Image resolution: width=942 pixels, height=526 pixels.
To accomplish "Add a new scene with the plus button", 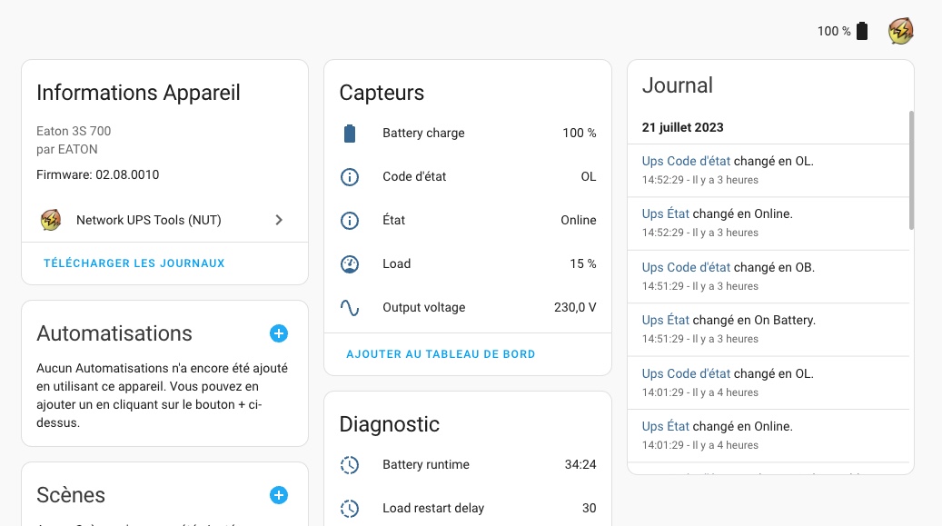I will click(279, 495).
